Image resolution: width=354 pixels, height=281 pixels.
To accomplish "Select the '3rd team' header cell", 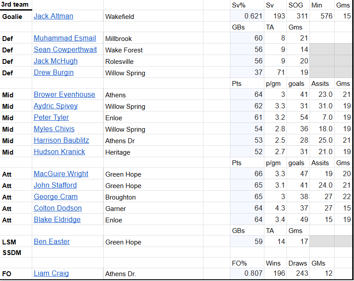I will (16, 5).
